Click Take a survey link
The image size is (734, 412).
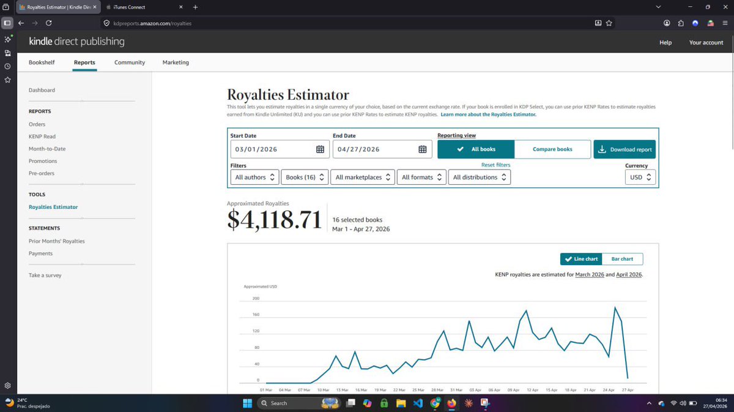pos(45,275)
